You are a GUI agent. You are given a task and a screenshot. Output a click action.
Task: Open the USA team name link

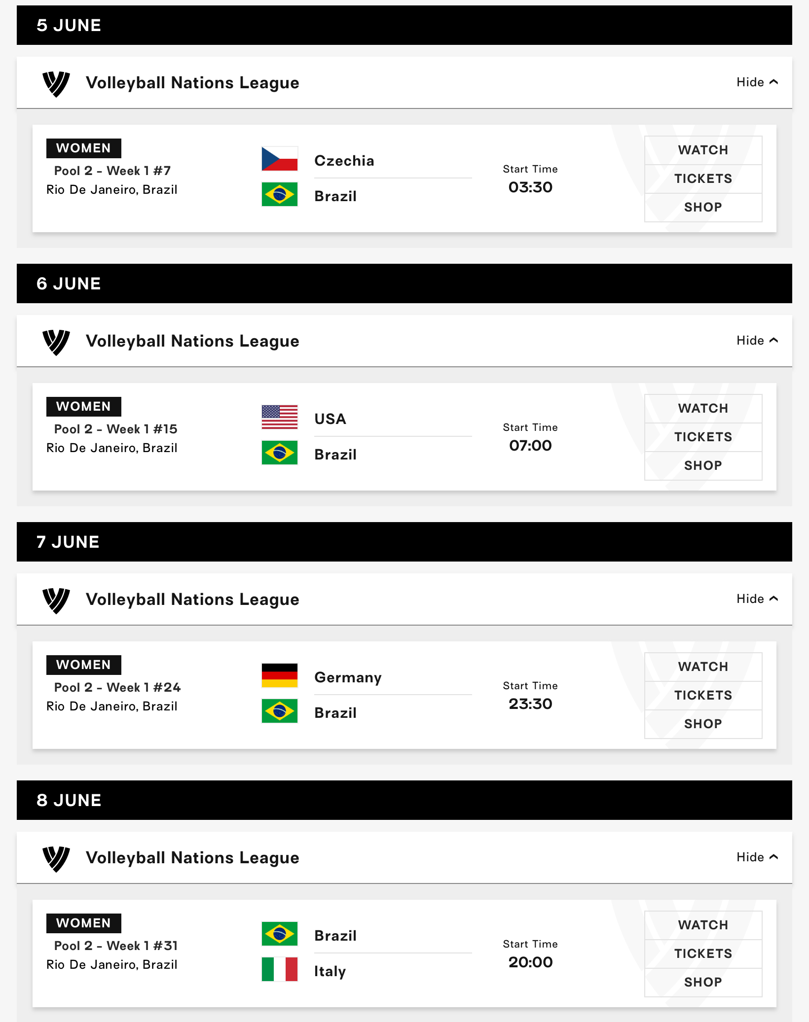click(x=331, y=419)
